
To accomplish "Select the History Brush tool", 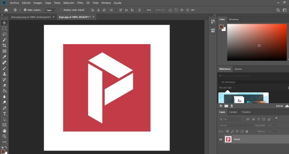I will 4,80.
